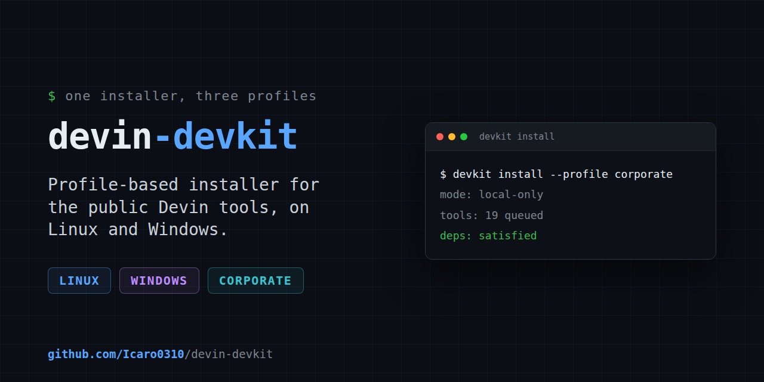Image resolution: width=764 pixels, height=382 pixels.
Task: Open the github.com/Icaro0310/devin-devkit link
Action: [160, 354]
